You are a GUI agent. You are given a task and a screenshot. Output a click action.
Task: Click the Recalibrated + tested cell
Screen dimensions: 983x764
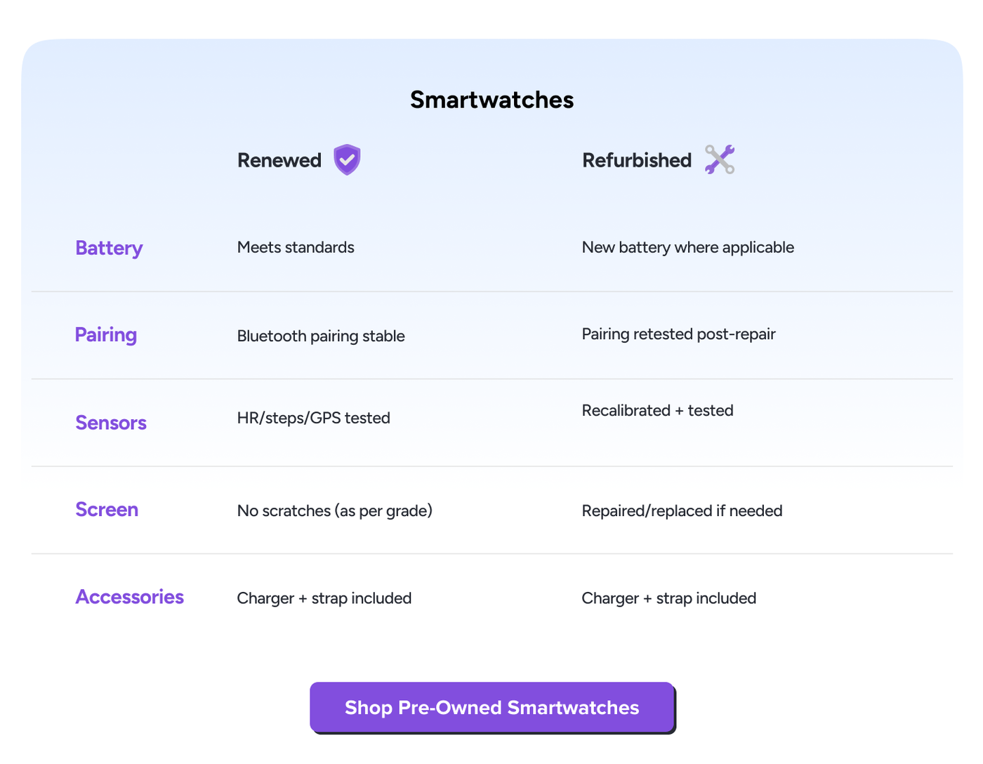pyautogui.click(x=657, y=410)
